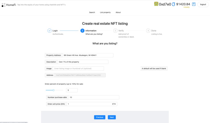Viewport: 210px width, 123px height.
Task: Click the HomeFi brand name
Action: (11, 5)
